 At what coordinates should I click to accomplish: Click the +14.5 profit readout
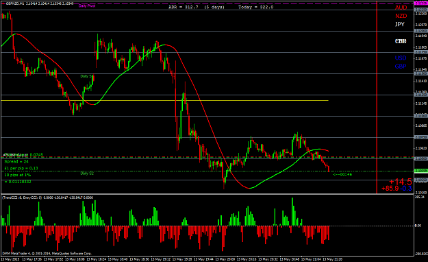400,182
